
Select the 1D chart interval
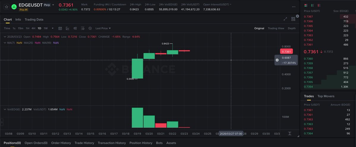[x=39, y=28]
